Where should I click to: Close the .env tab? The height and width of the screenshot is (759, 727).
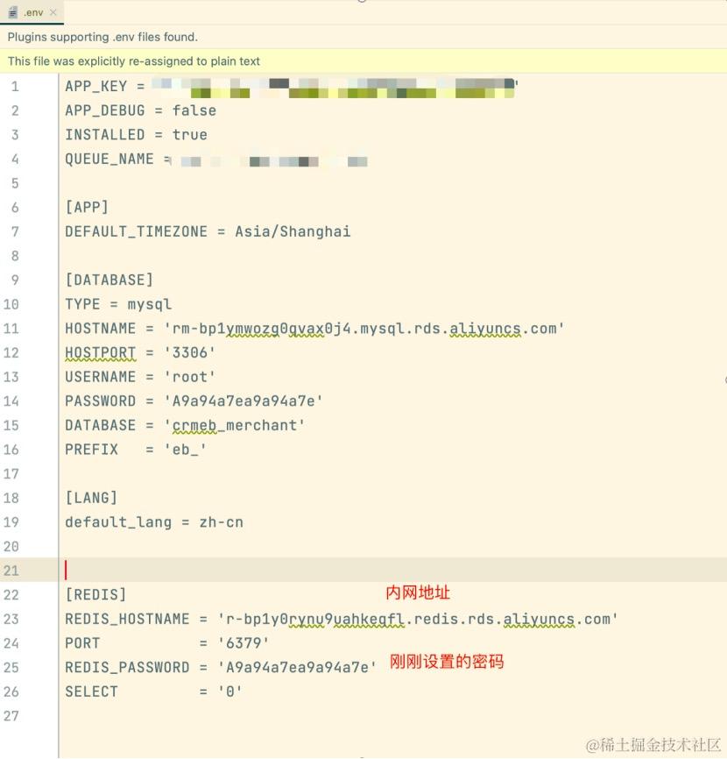pyautogui.click(x=53, y=12)
